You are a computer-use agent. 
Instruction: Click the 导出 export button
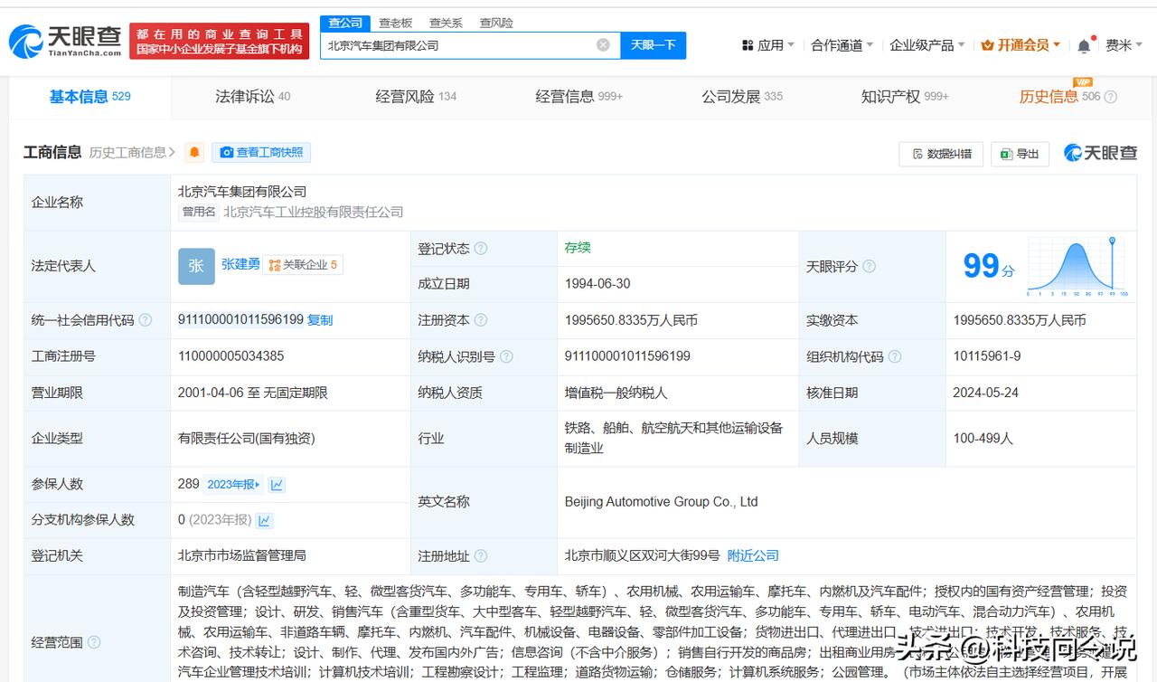[x=1020, y=154]
